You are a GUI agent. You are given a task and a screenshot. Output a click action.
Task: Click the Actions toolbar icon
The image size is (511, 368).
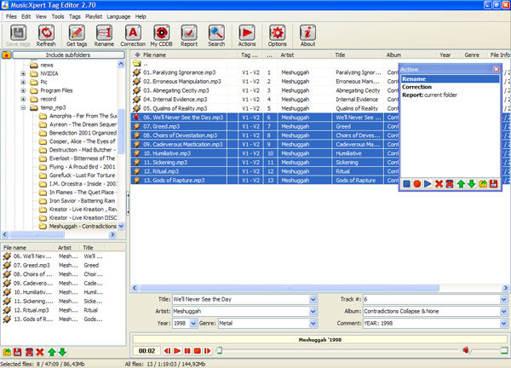pos(247,35)
